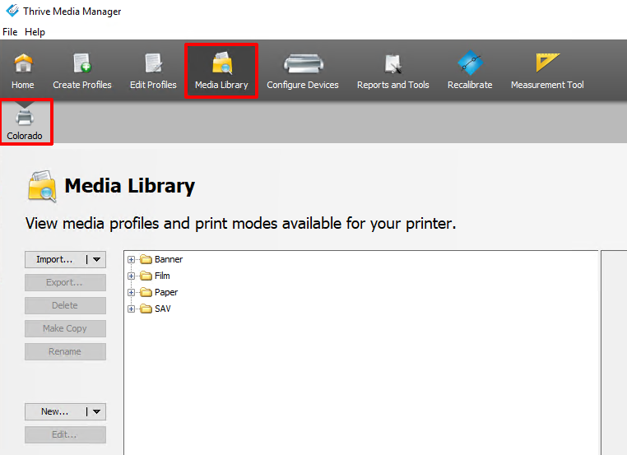Expand the Film folder tree

click(x=132, y=276)
